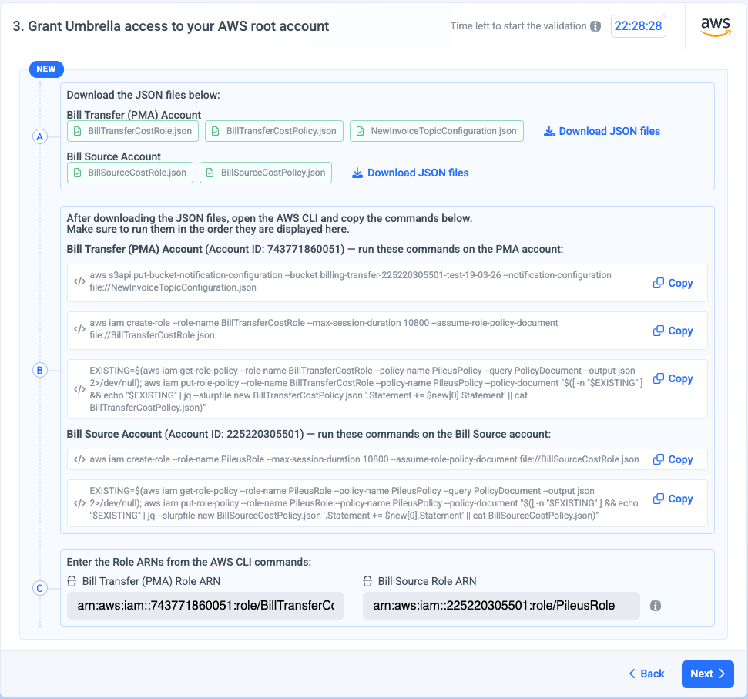Click the s3api notification-configuration command text
This screenshot has height=699, width=748.
click(351, 281)
